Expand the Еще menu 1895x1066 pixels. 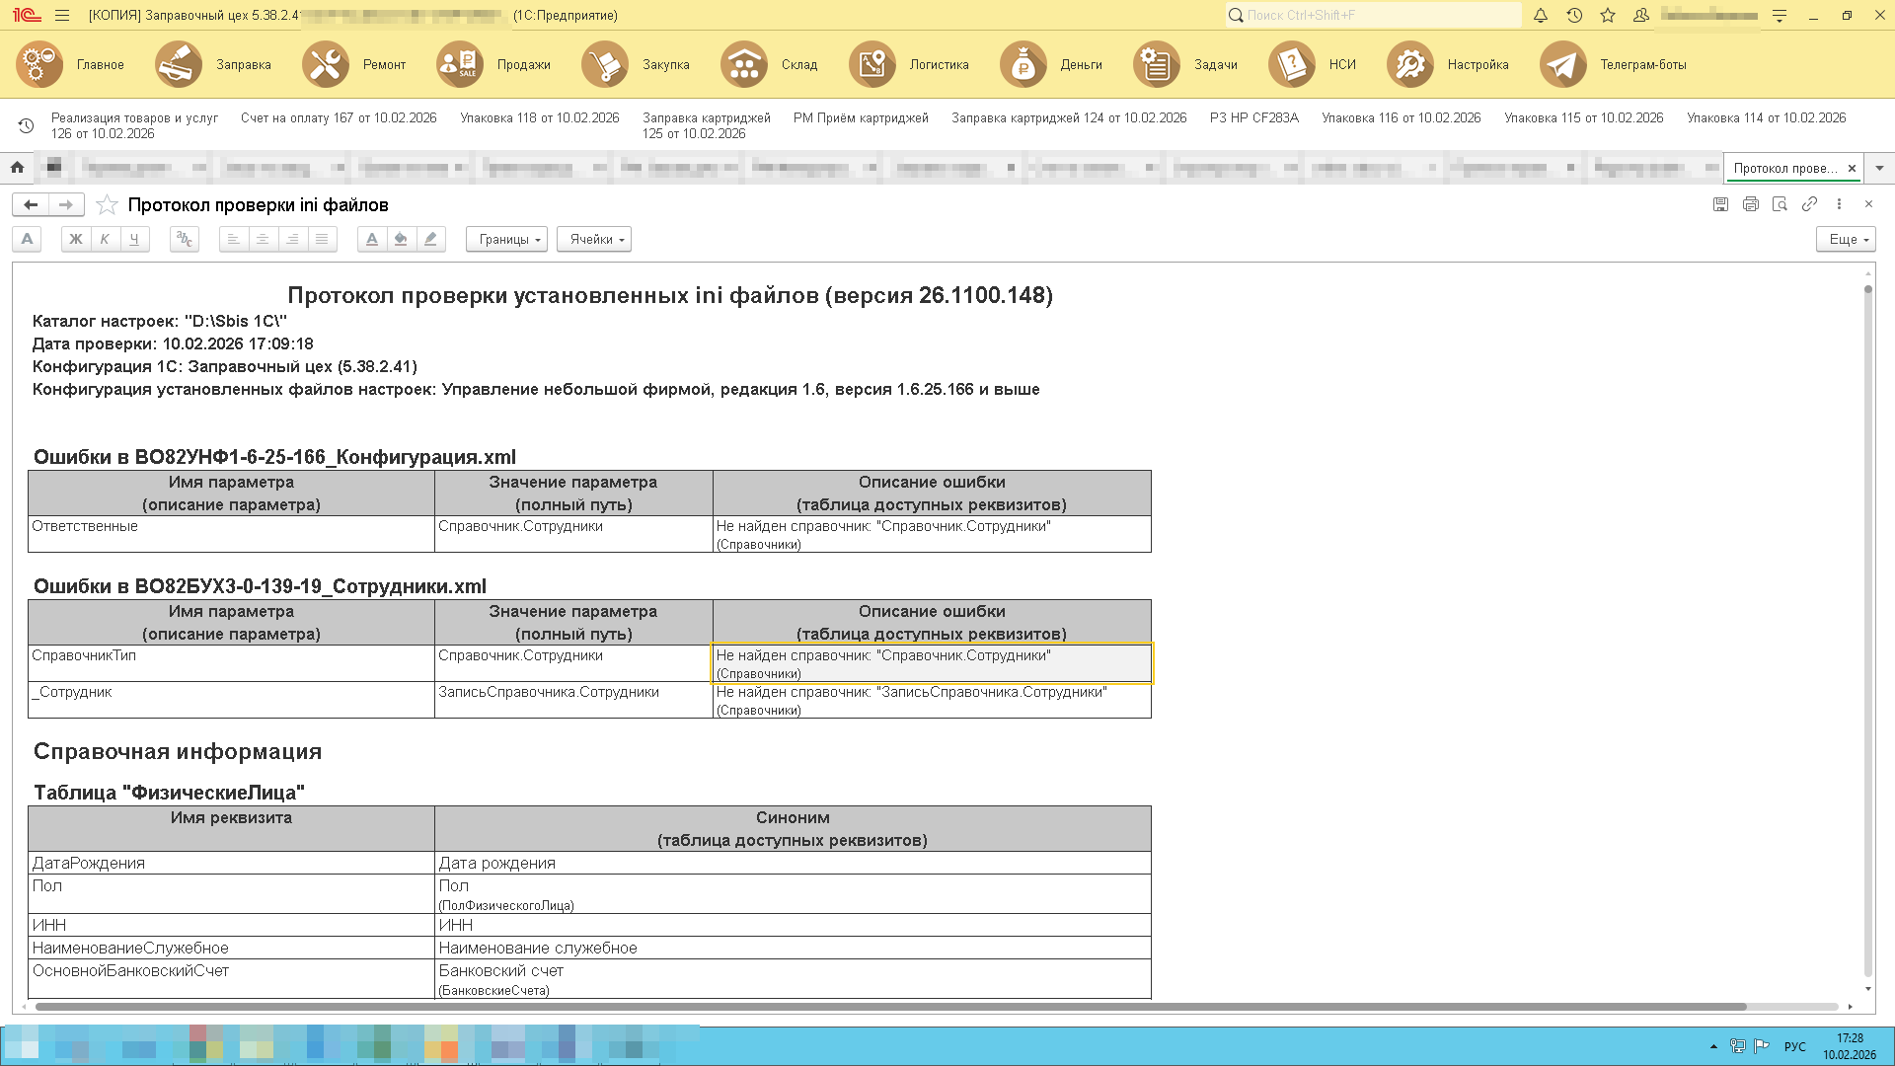1845,239
